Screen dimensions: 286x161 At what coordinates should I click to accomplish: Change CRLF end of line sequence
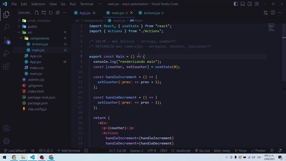pyautogui.click(x=164, y=151)
